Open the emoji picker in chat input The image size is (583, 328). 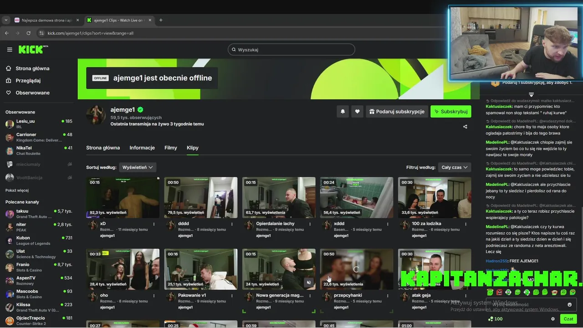(569, 304)
